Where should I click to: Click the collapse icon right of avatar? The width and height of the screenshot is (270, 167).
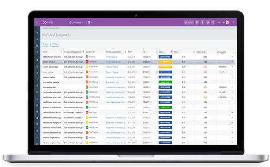click(233, 22)
